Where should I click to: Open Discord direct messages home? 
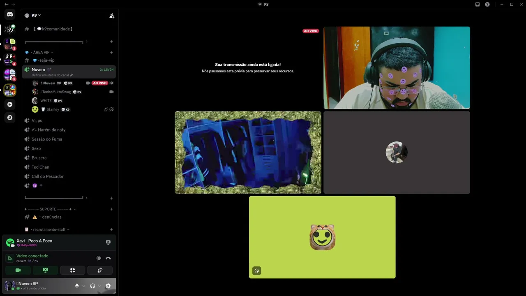point(10,14)
